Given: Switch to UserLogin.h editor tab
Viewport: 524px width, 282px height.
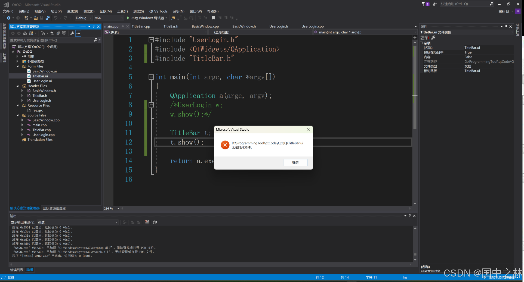Looking at the screenshot, I should 279,26.
